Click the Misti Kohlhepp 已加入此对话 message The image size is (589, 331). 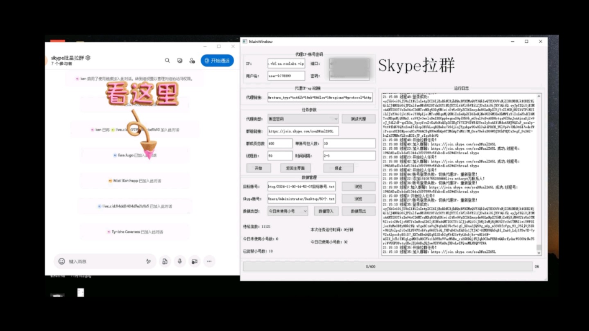tap(135, 181)
